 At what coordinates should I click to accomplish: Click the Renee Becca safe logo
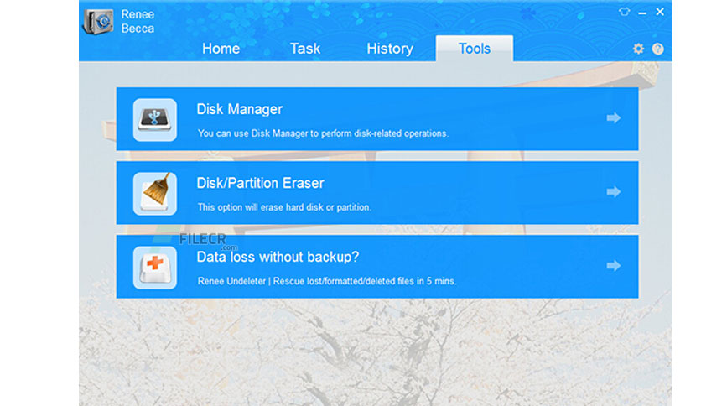99,21
